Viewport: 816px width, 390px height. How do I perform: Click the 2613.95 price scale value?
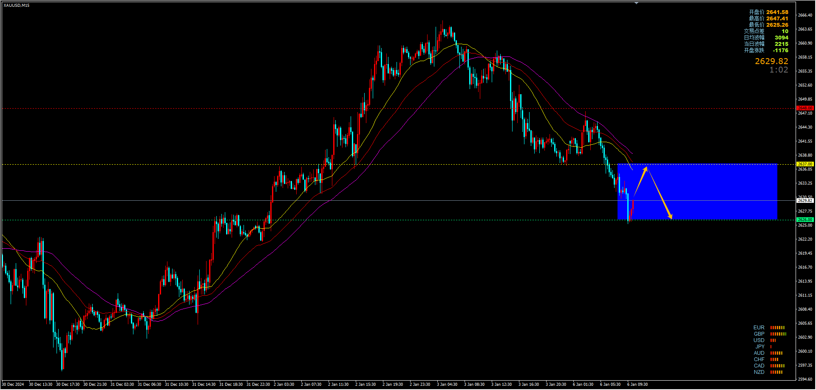[x=805, y=281]
